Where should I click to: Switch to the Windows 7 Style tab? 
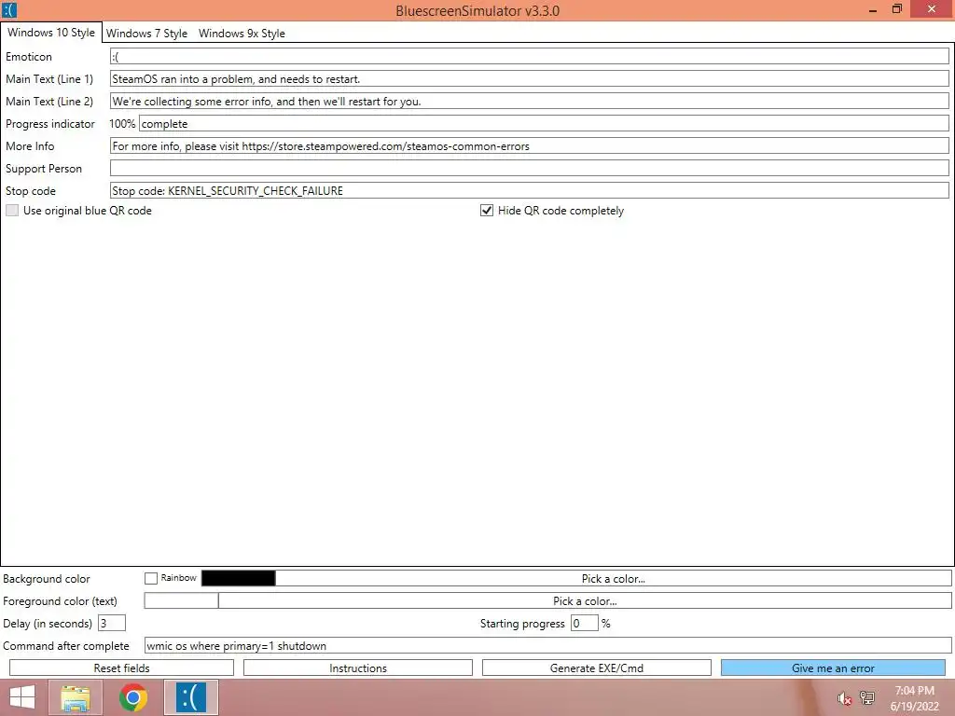coord(146,34)
